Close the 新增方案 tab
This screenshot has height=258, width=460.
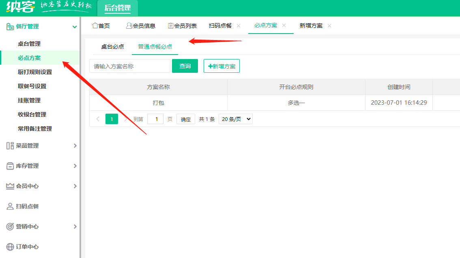[x=329, y=25]
